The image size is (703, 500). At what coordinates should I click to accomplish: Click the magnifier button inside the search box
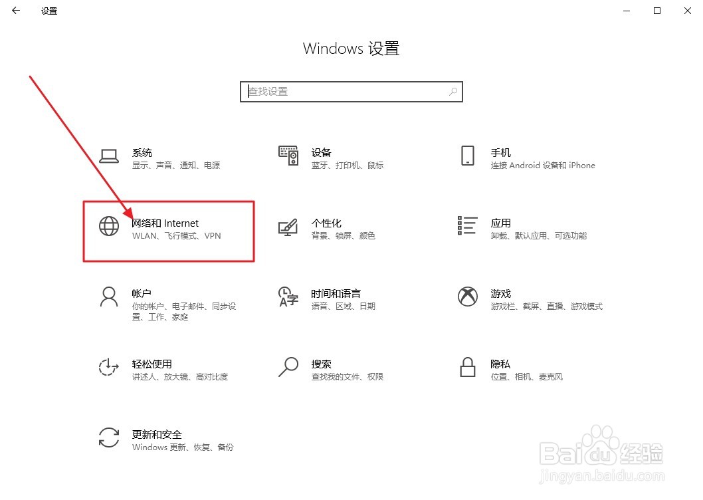pyautogui.click(x=452, y=92)
